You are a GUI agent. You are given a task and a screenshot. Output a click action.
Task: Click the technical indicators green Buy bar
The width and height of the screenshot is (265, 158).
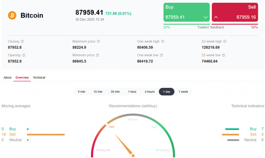[232, 129]
